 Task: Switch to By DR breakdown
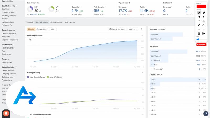click(160, 75)
